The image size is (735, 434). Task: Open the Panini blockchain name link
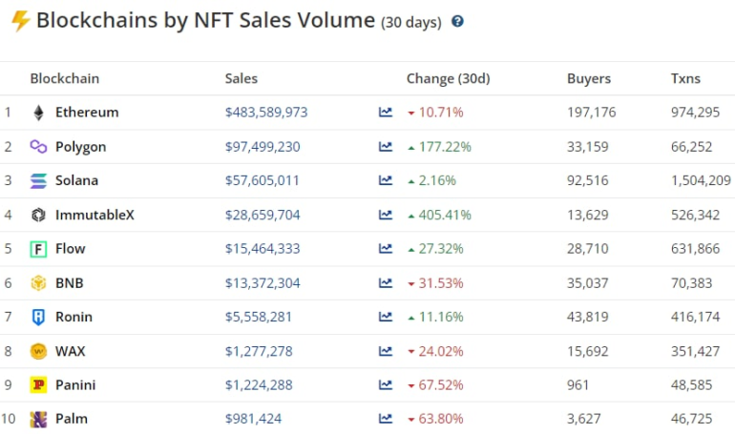tap(75, 385)
